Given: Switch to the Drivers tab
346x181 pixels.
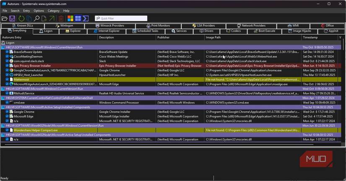Looking at the screenshot, I should pos(206,31).
